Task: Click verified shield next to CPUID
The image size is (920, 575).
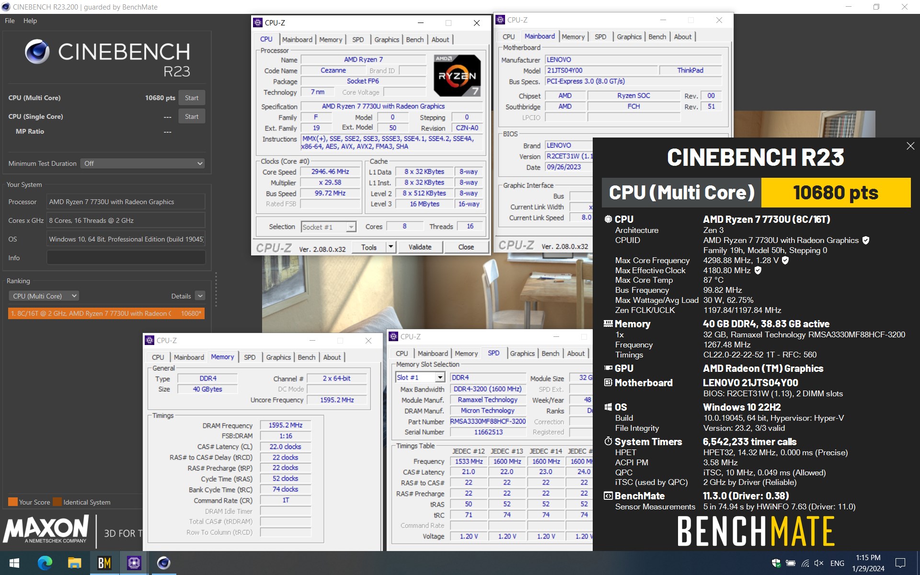Action: tap(866, 240)
